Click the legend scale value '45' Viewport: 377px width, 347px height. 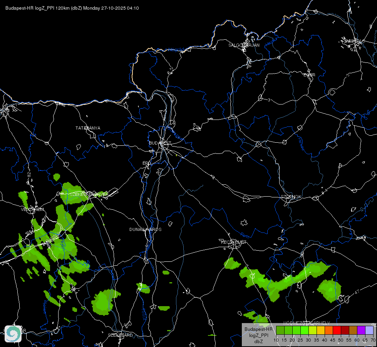332,340
